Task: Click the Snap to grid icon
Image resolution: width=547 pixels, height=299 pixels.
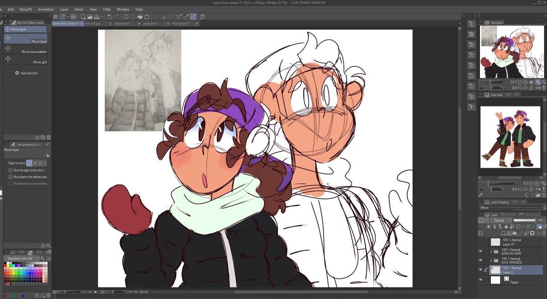Action: [x=193, y=16]
